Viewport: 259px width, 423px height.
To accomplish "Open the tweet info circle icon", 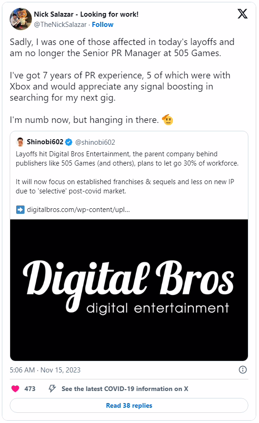I will [x=243, y=370].
